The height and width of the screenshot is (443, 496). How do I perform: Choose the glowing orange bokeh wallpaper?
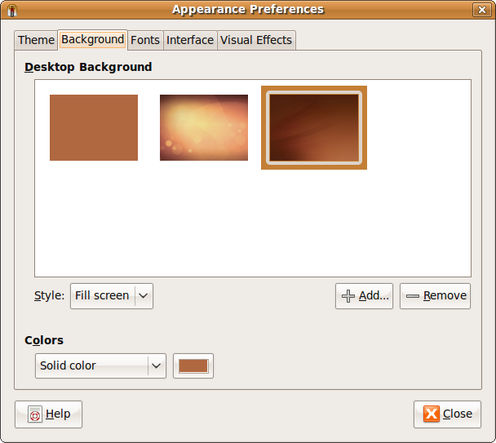point(204,127)
